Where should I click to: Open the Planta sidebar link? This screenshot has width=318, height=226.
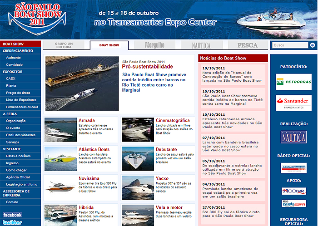click(x=11, y=85)
